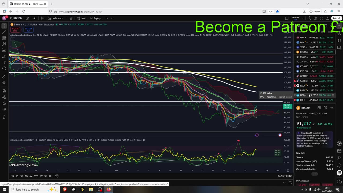
Task: Create a new Alert
Action: pos(81,18)
